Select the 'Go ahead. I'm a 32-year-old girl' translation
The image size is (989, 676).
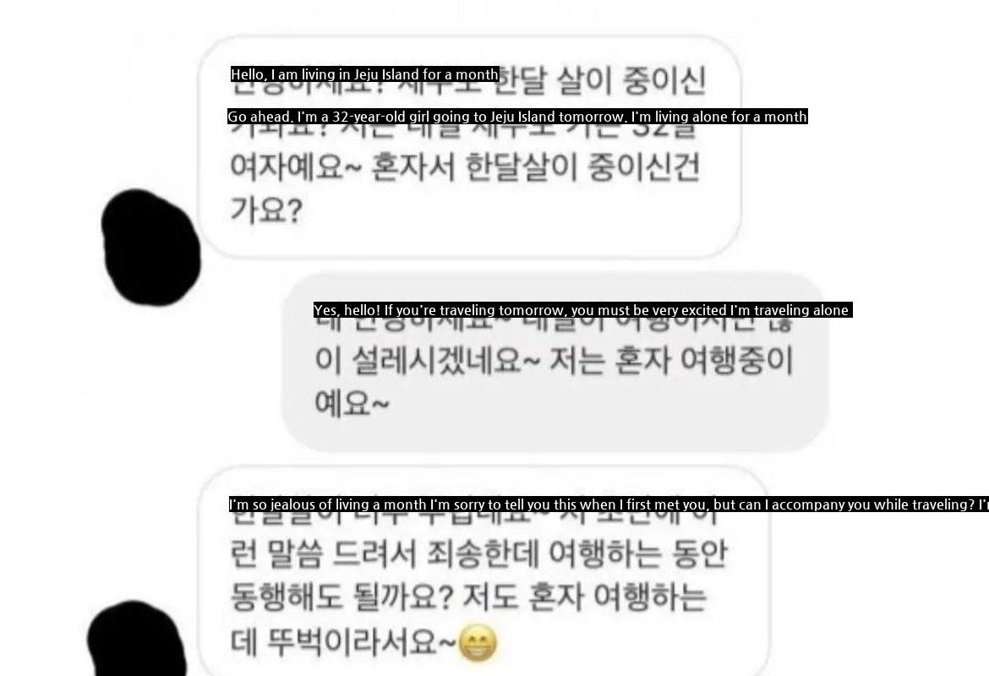coord(517,117)
